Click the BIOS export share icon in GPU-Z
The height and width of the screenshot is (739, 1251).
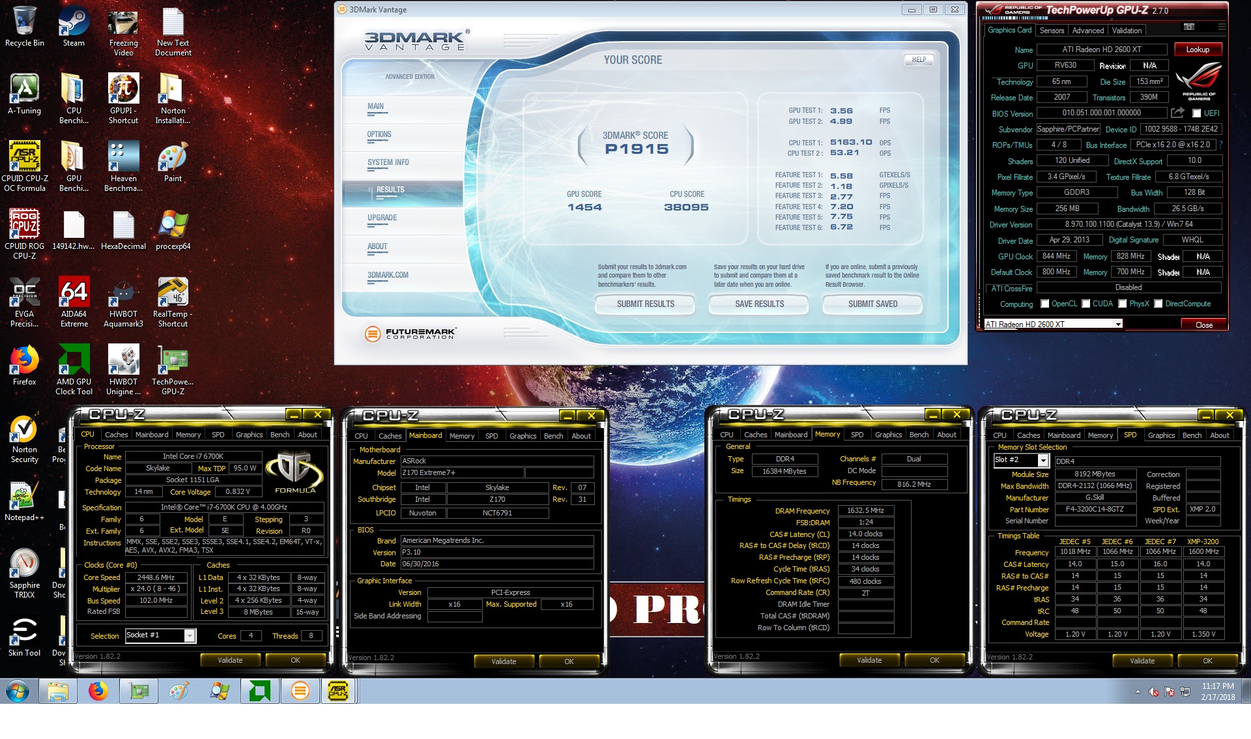tap(1177, 113)
